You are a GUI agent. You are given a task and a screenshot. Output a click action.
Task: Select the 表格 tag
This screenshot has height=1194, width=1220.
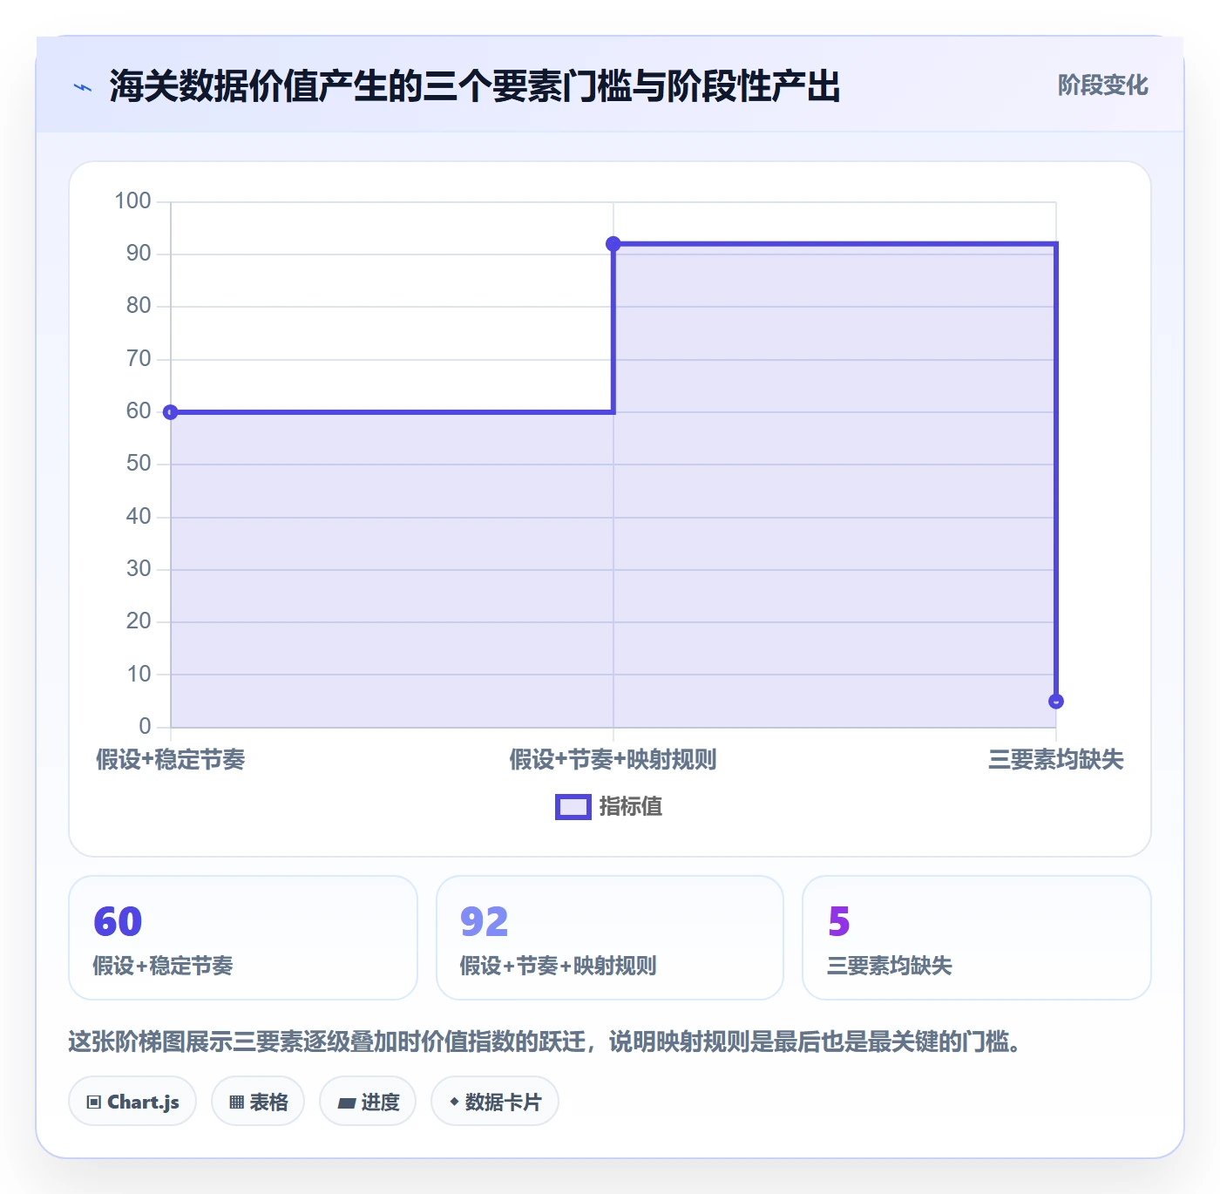pyautogui.click(x=258, y=1102)
